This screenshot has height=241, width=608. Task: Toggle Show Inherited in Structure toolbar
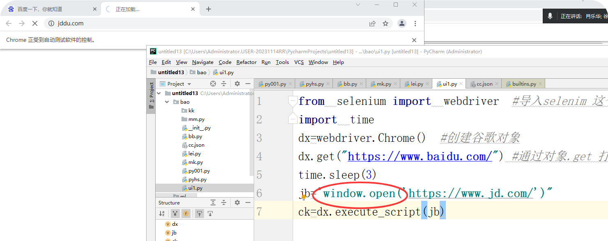tap(175, 213)
